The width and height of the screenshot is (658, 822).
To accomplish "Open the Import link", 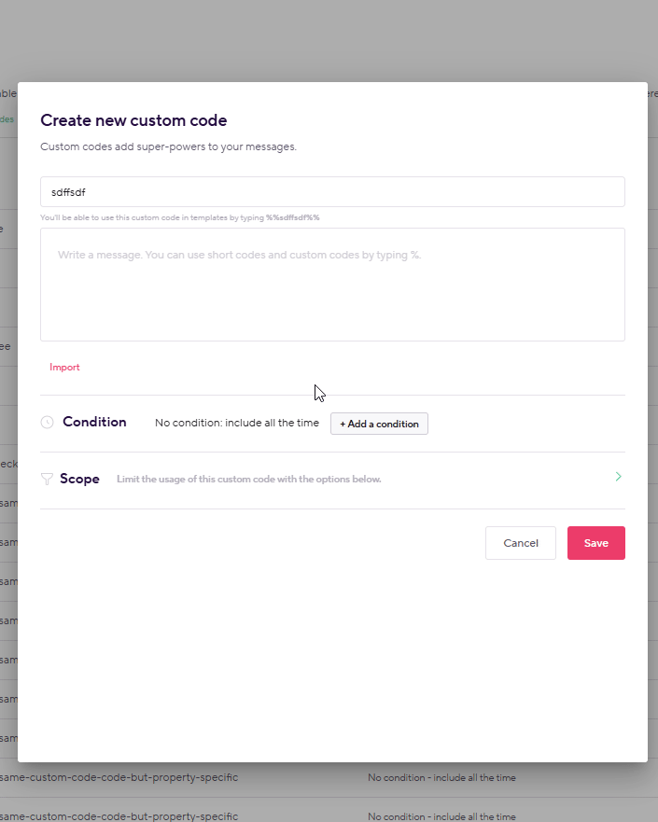I will [x=64, y=367].
